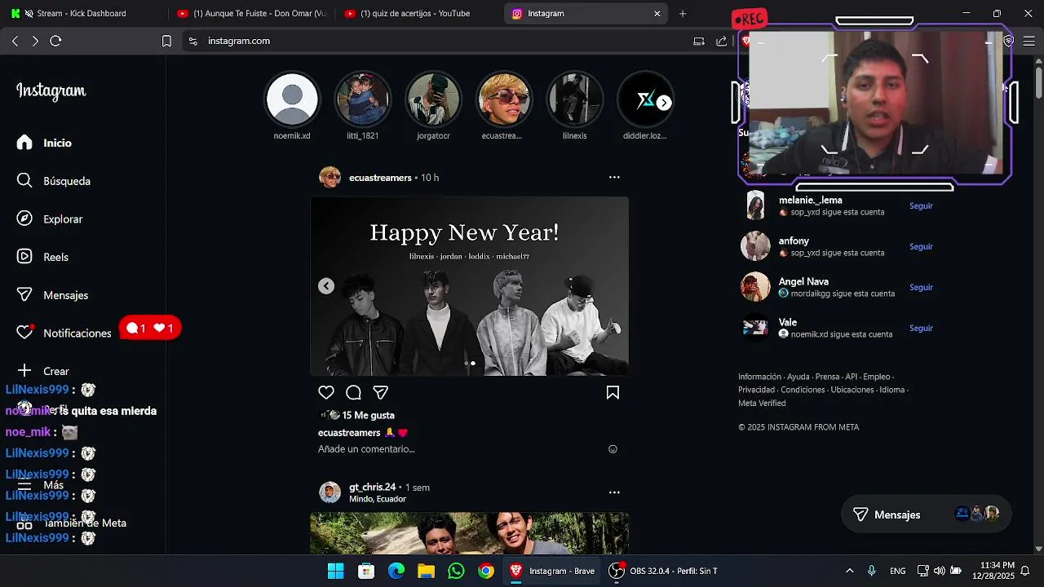Save the ecuastreamers post with bookmark
This screenshot has height=587, width=1044.
coord(613,393)
